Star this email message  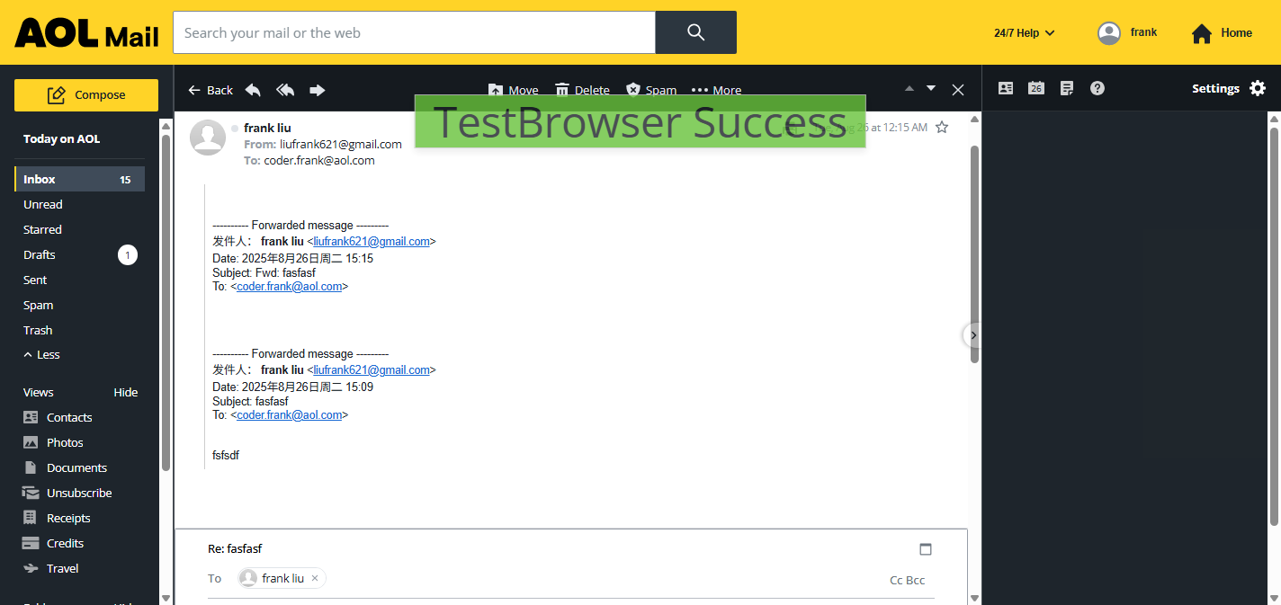point(942,128)
